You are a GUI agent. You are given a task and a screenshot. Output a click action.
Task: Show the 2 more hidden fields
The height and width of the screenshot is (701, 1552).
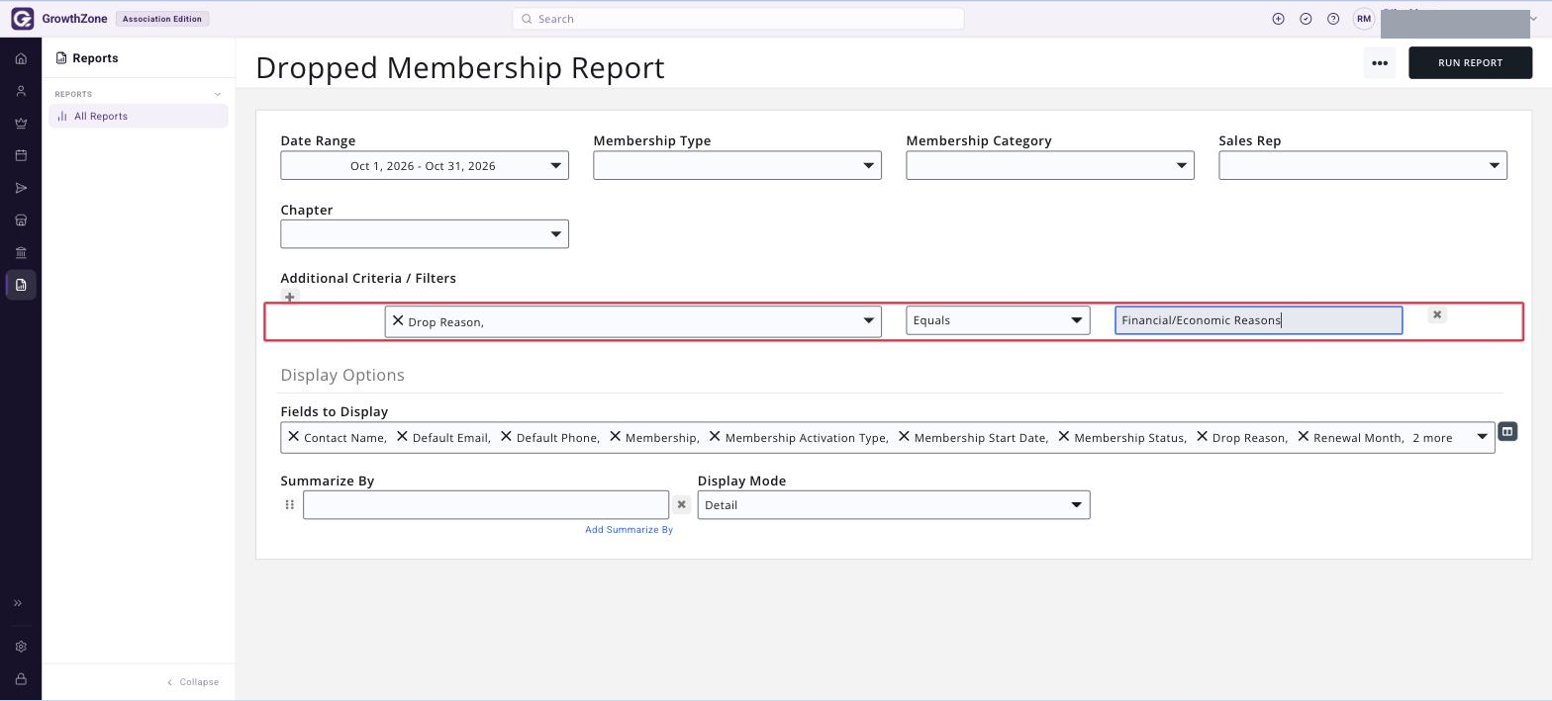click(1432, 437)
